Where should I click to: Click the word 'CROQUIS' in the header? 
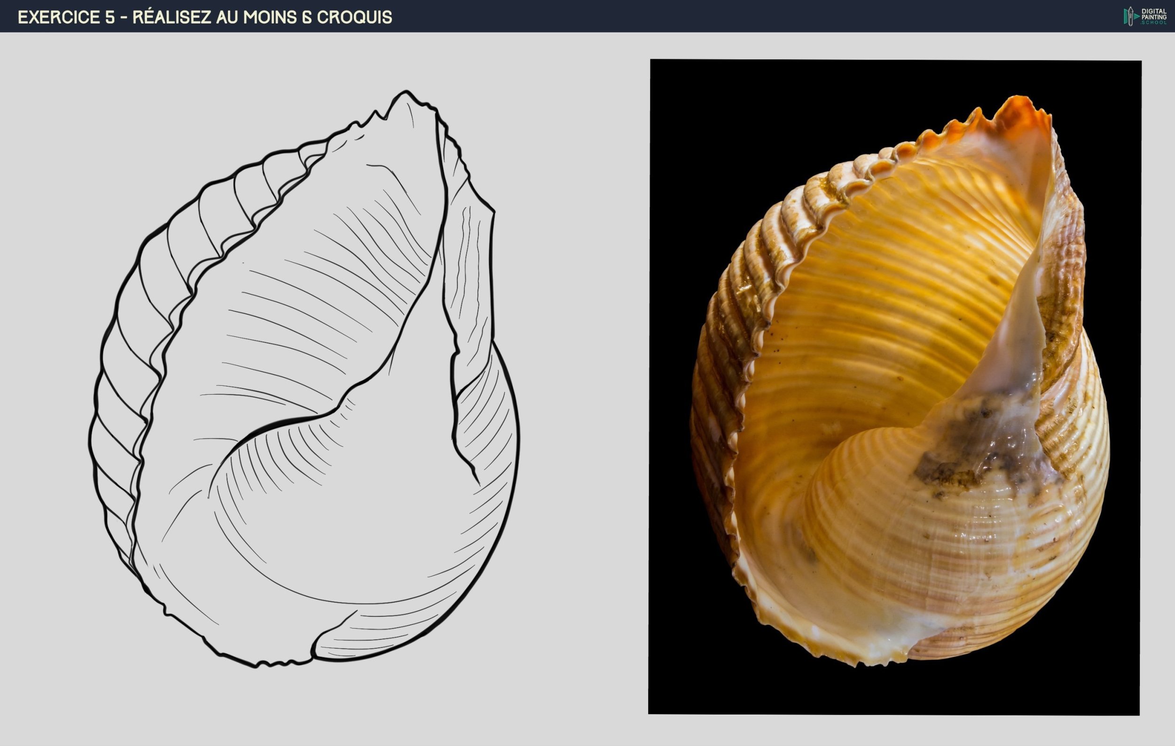(354, 17)
